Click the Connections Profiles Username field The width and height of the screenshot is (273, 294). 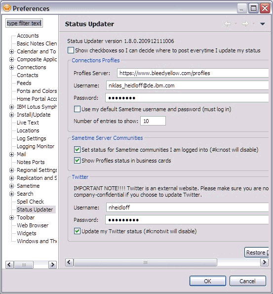pos(188,85)
